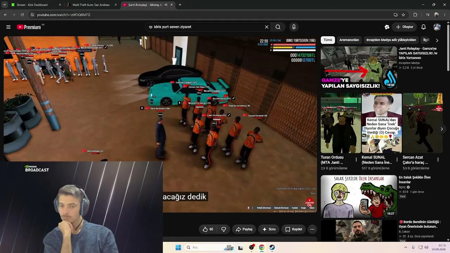Open the media controls icon in Chrome

427,15
